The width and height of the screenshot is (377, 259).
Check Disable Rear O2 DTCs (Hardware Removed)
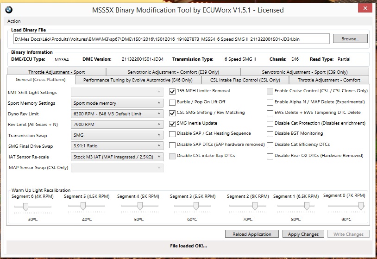270,156
